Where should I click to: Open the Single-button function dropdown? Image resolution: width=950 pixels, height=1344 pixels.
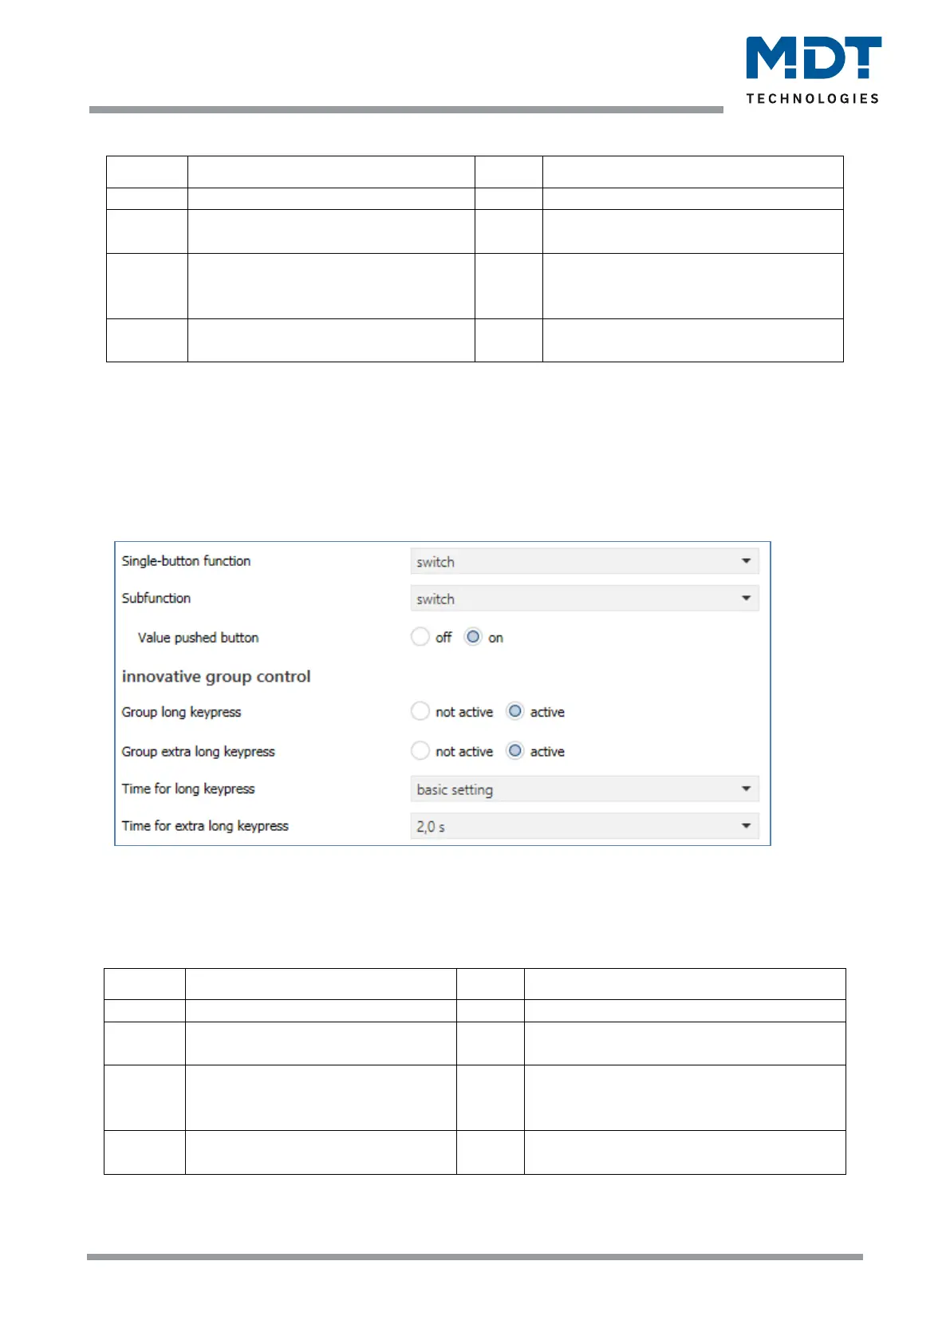584,562
